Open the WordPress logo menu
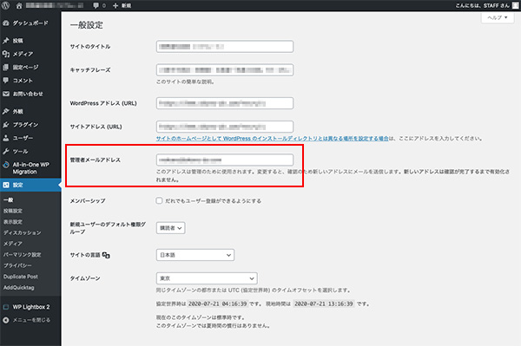Viewport: 521px width, 346px height. pyautogui.click(x=6, y=5)
